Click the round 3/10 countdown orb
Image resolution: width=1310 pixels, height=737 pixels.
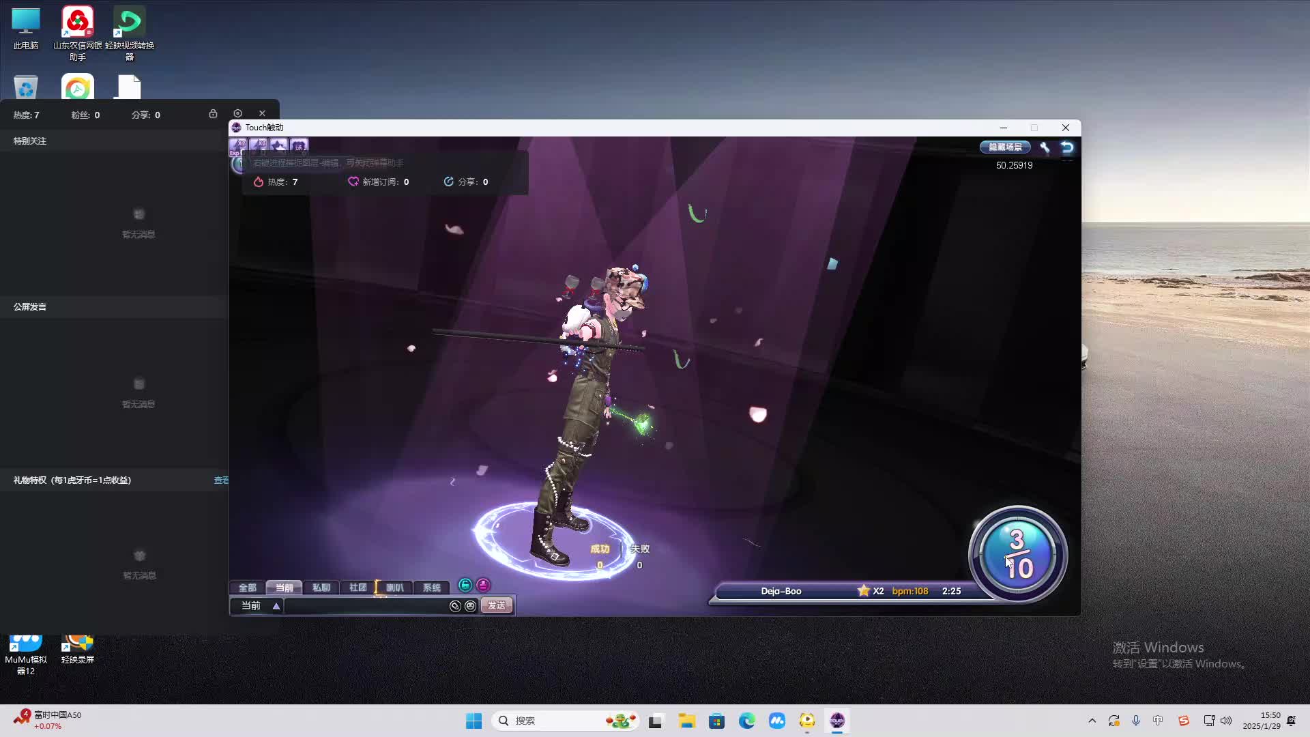[1017, 554]
